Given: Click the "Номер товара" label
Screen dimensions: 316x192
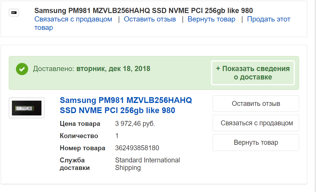Looking at the screenshot, I should click(82, 148).
